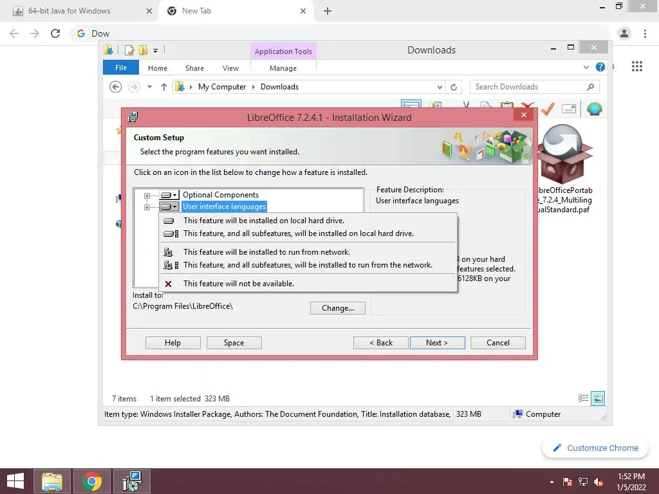Viewport: 659px width, 494px height.
Task: Expand the Optional Components tree node
Action: pos(147,196)
